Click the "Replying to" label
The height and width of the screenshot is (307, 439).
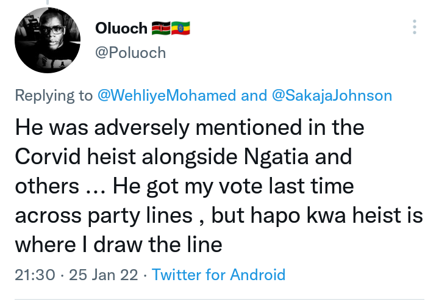[54, 96]
